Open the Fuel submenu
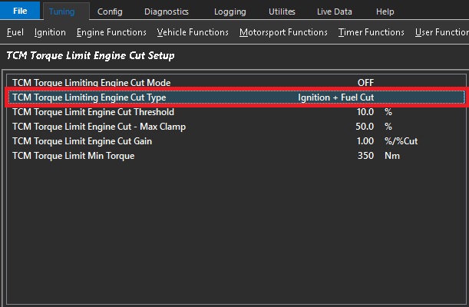469x307 pixels. pyautogui.click(x=15, y=32)
